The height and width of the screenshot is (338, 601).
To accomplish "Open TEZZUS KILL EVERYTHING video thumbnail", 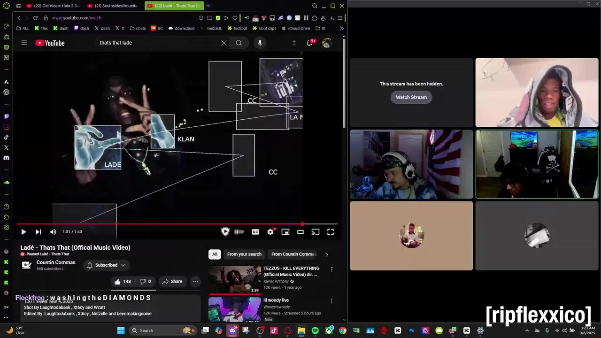I will pyautogui.click(x=235, y=280).
